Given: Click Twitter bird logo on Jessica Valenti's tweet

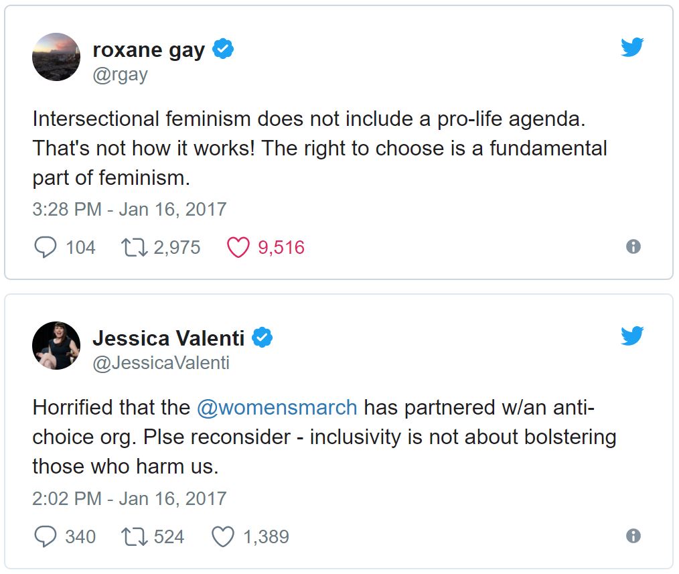Looking at the screenshot, I should click(631, 336).
